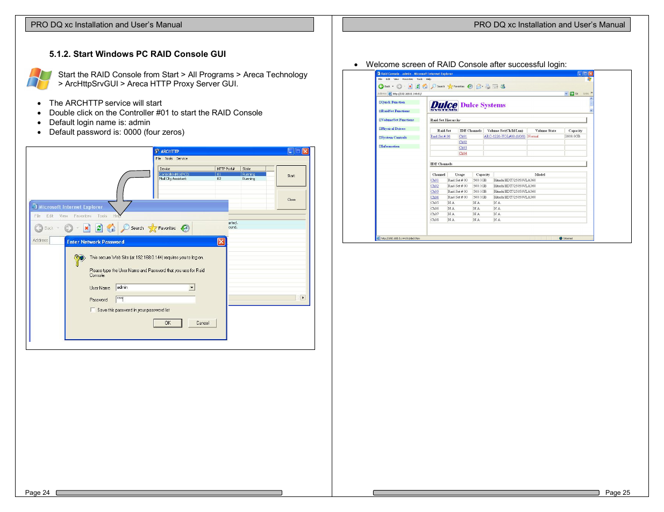The width and height of the screenshot is (664, 512).
Task: Click the red Stop icon in the login IE toolbar
Action: point(87,228)
